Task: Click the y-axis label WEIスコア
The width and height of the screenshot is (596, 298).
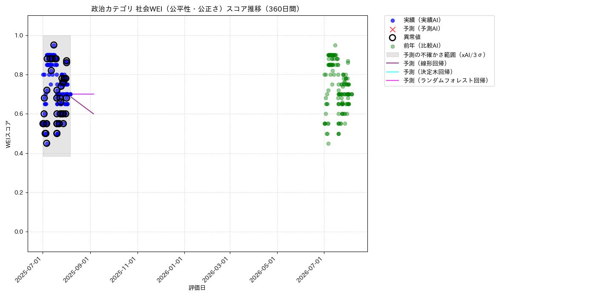Action: 9,134
